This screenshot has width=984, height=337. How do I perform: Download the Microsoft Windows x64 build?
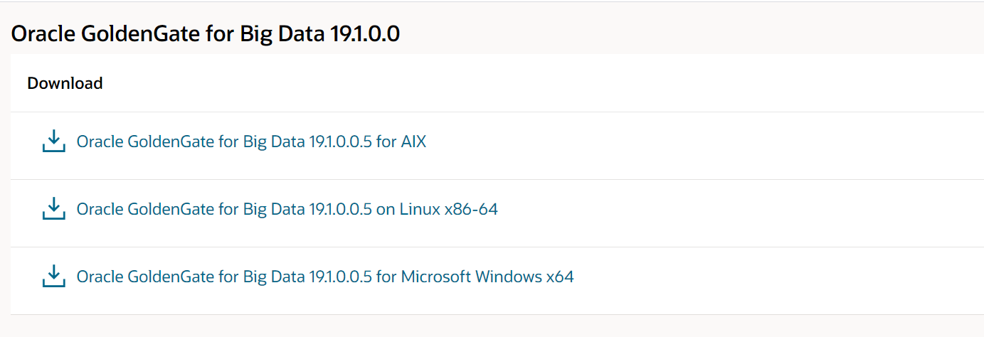(324, 277)
